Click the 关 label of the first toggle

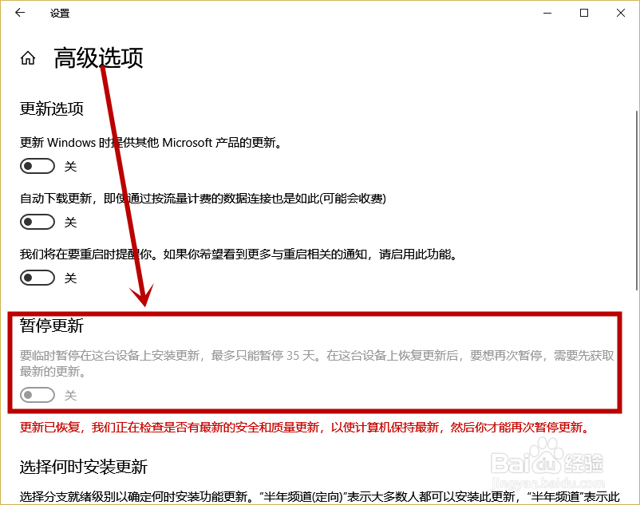(70, 166)
